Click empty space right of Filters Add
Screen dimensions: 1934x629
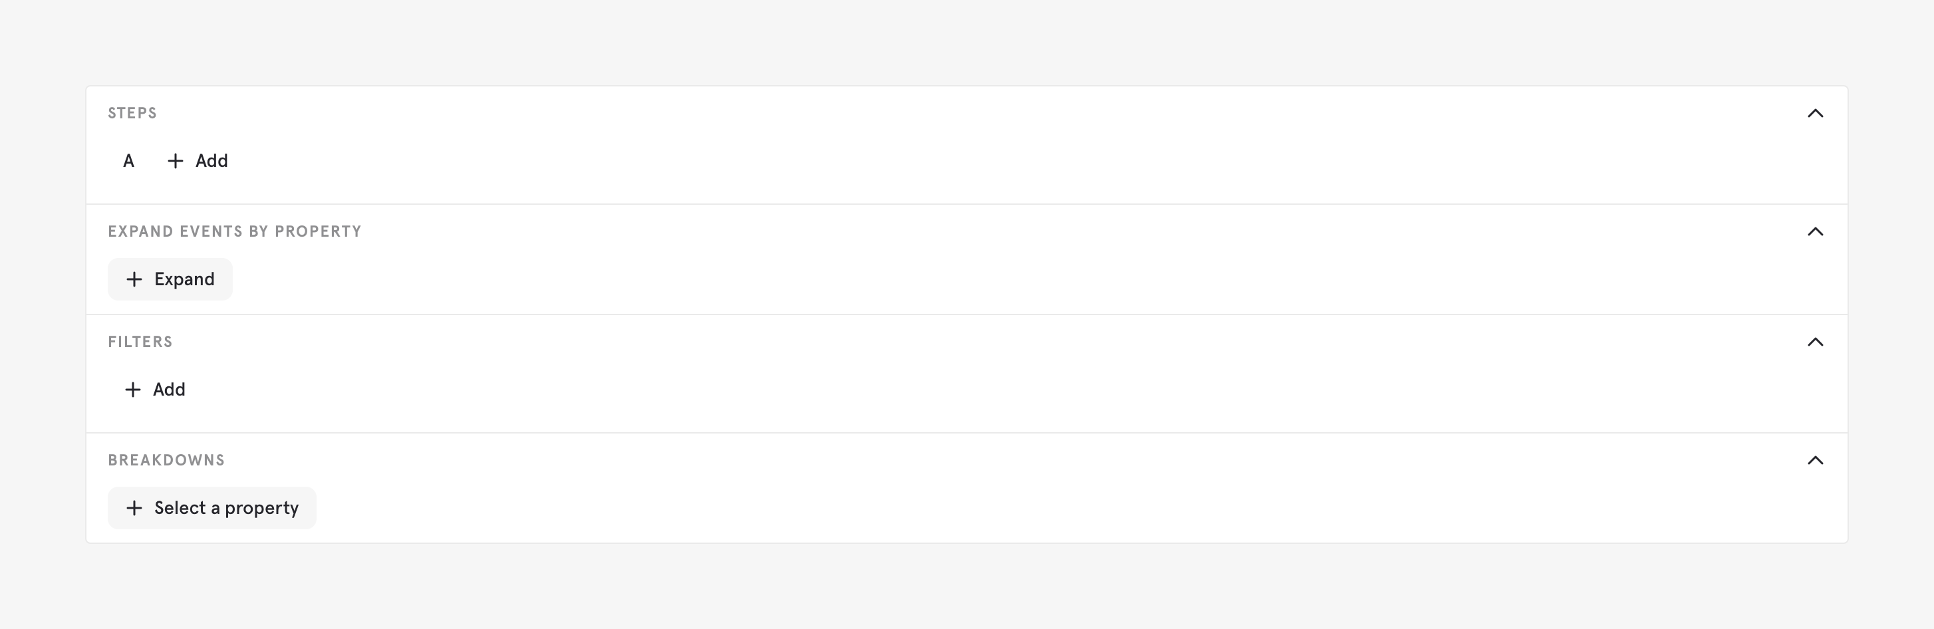901,390
